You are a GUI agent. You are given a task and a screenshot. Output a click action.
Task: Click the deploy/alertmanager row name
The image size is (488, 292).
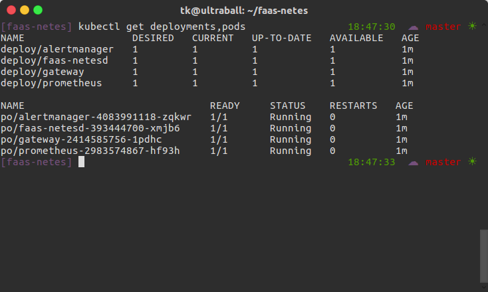57,49
